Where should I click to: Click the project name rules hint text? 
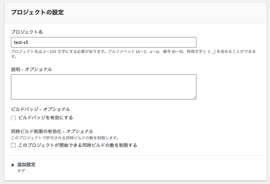pos(133,54)
